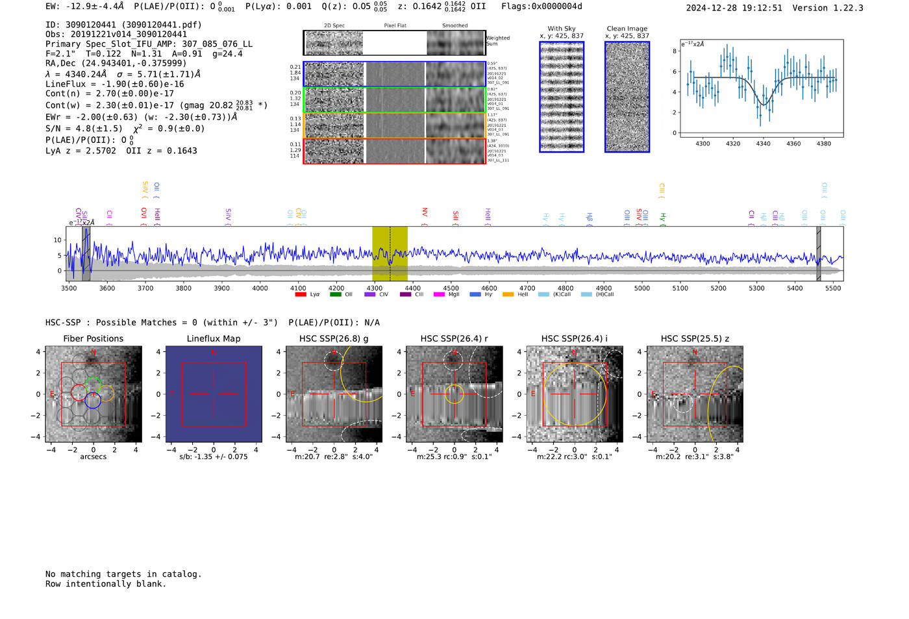Viewport: 909px width, 619px height.
Task: Click the m:20.7 re:2.8" caption under g image
Action: point(334,457)
